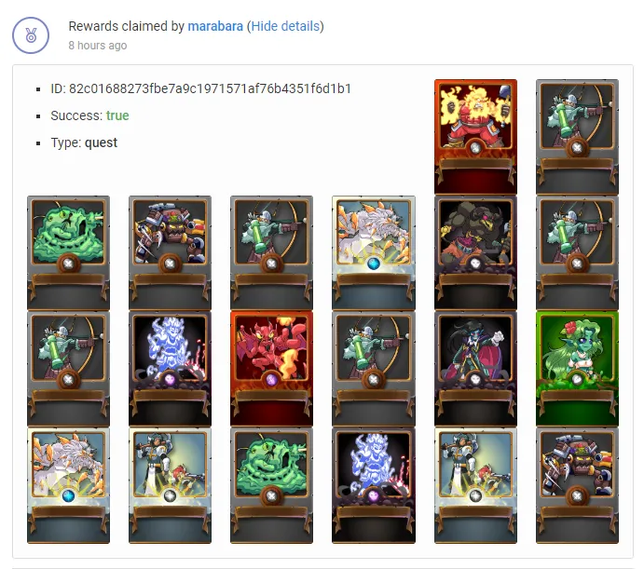Collapse with Hide details link
Viewport: 644px width, 569px height.
point(285,26)
